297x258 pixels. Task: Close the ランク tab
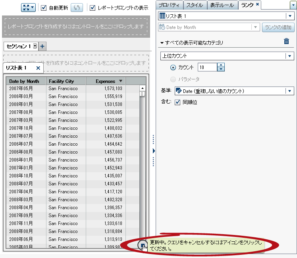pyautogui.click(x=257, y=4)
